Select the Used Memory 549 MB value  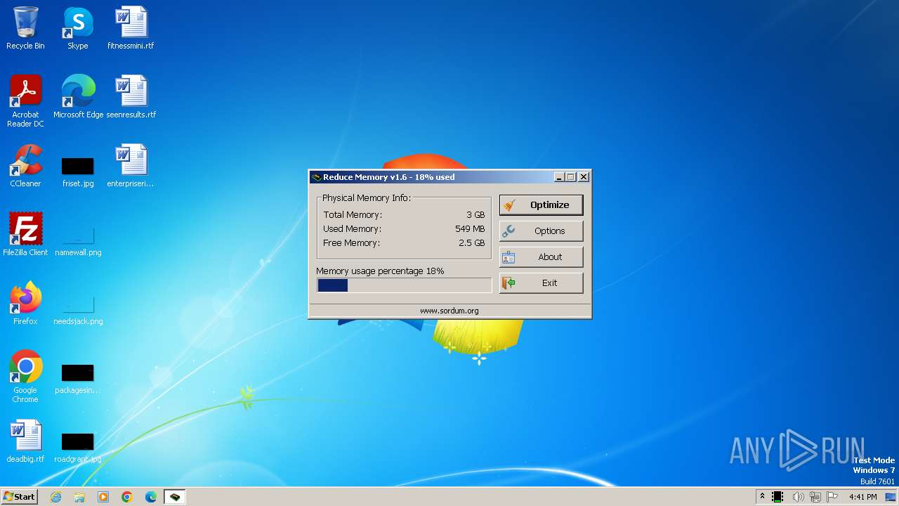(470, 229)
